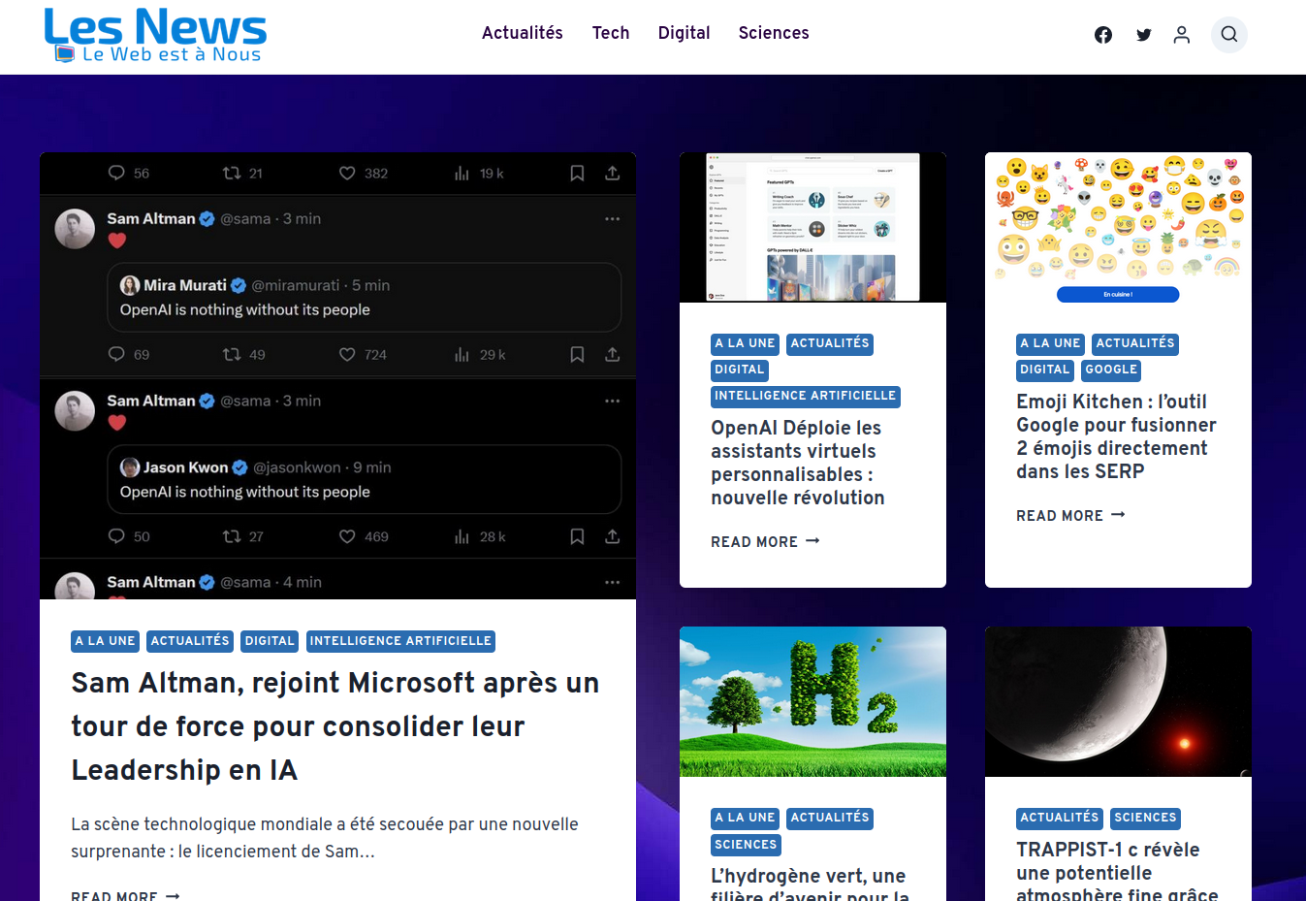Click READ MORE on OpenAI assistants card
Screen dimensions: 1306x901
[765, 541]
